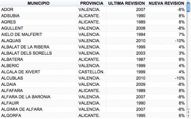Click NUEVA REVISION column header
This screenshot has width=191, height=119.
point(167,3)
